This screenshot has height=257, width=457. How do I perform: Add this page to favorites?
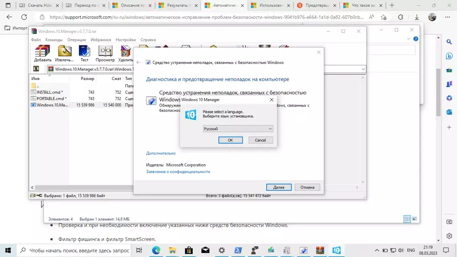point(384,17)
